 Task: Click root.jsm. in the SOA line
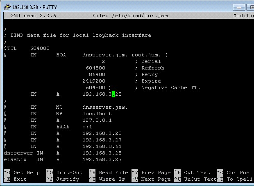pos(146,55)
